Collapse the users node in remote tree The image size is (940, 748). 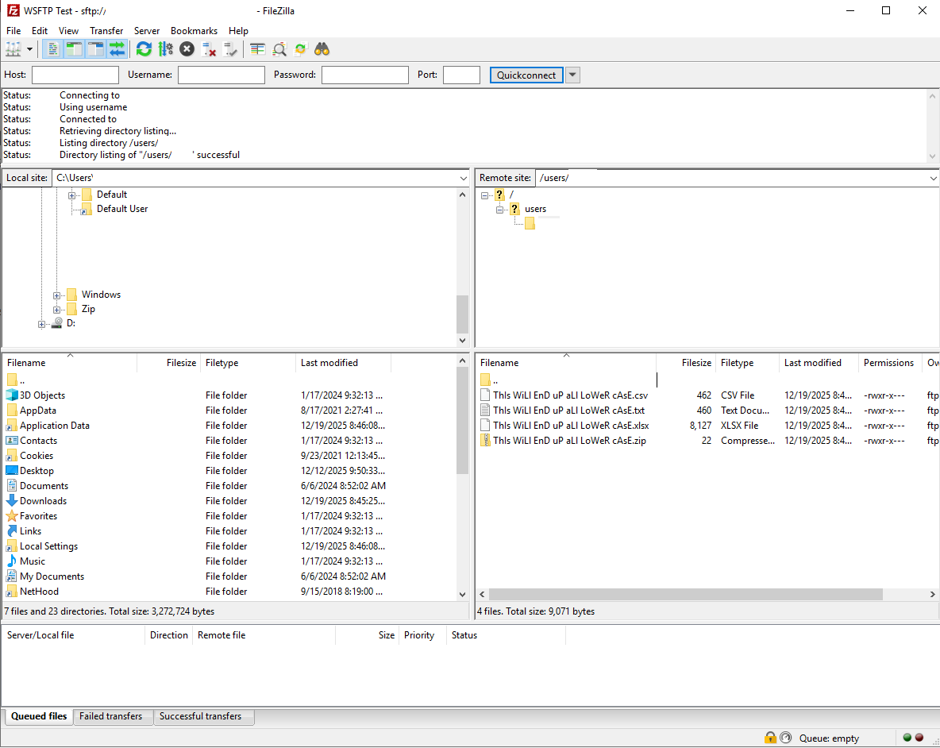pos(499,209)
